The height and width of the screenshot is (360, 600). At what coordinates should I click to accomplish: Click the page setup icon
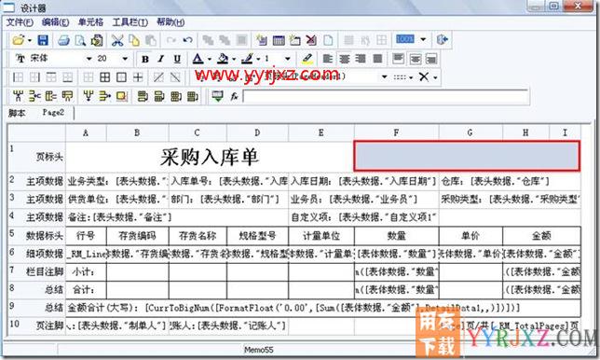tap(97, 40)
